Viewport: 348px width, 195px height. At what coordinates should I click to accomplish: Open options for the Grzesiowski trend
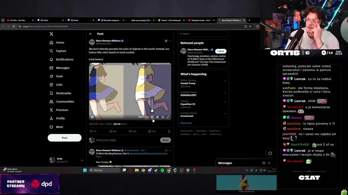pyautogui.click(x=225, y=113)
